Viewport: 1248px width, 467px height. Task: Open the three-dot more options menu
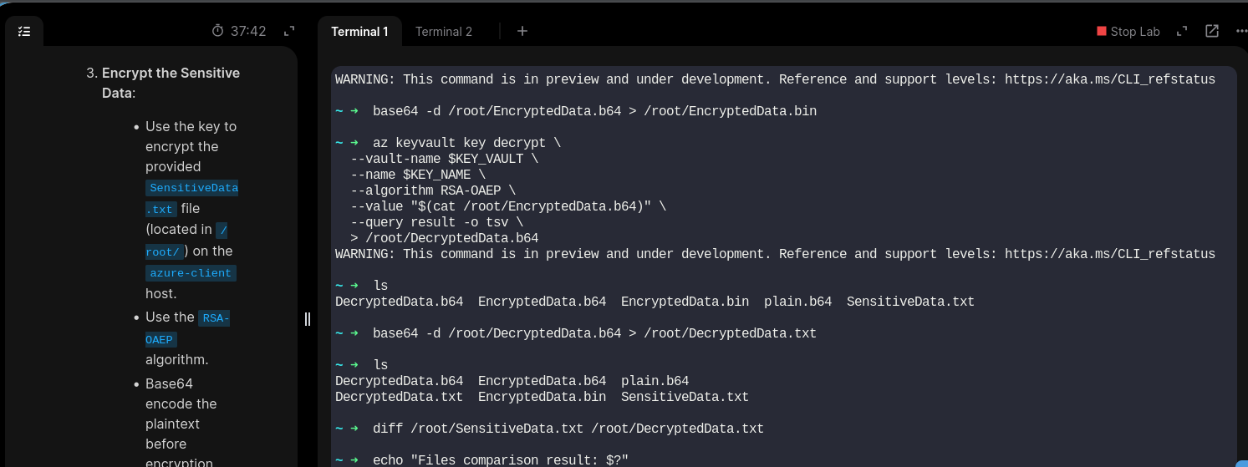click(x=1240, y=31)
